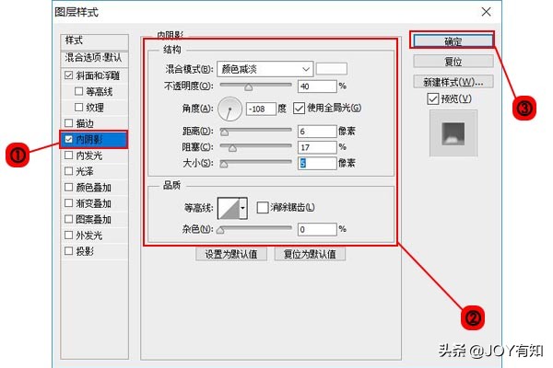Enable 渐变叠加 checkbox
This screenshot has height=368, width=553.
[69, 203]
